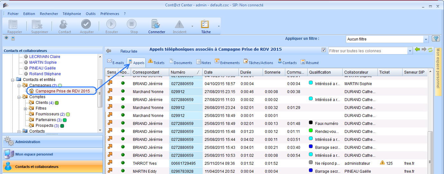Screen dimensions: 444x174
Task: Switch to the Evènements tab
Action: [x=227, y=62]
